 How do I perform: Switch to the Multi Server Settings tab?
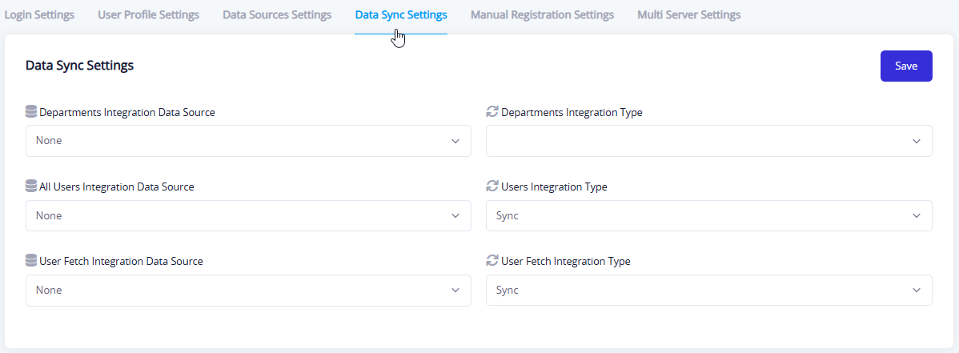point(688,14)
